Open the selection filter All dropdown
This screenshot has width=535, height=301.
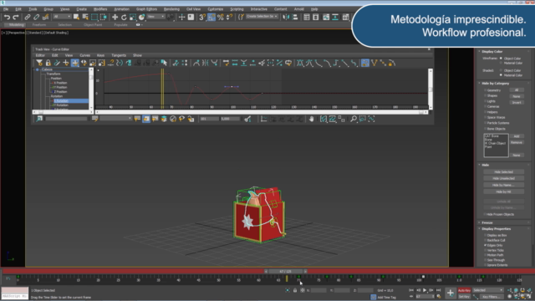[62, 17]
